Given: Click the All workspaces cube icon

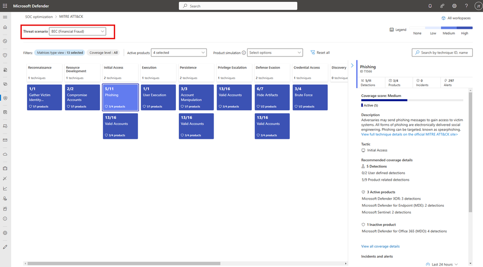Looking at the screenshot, I should [443, 18].
